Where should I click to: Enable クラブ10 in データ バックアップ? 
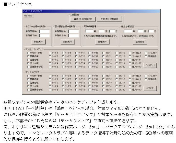click(x=117, y=67)
